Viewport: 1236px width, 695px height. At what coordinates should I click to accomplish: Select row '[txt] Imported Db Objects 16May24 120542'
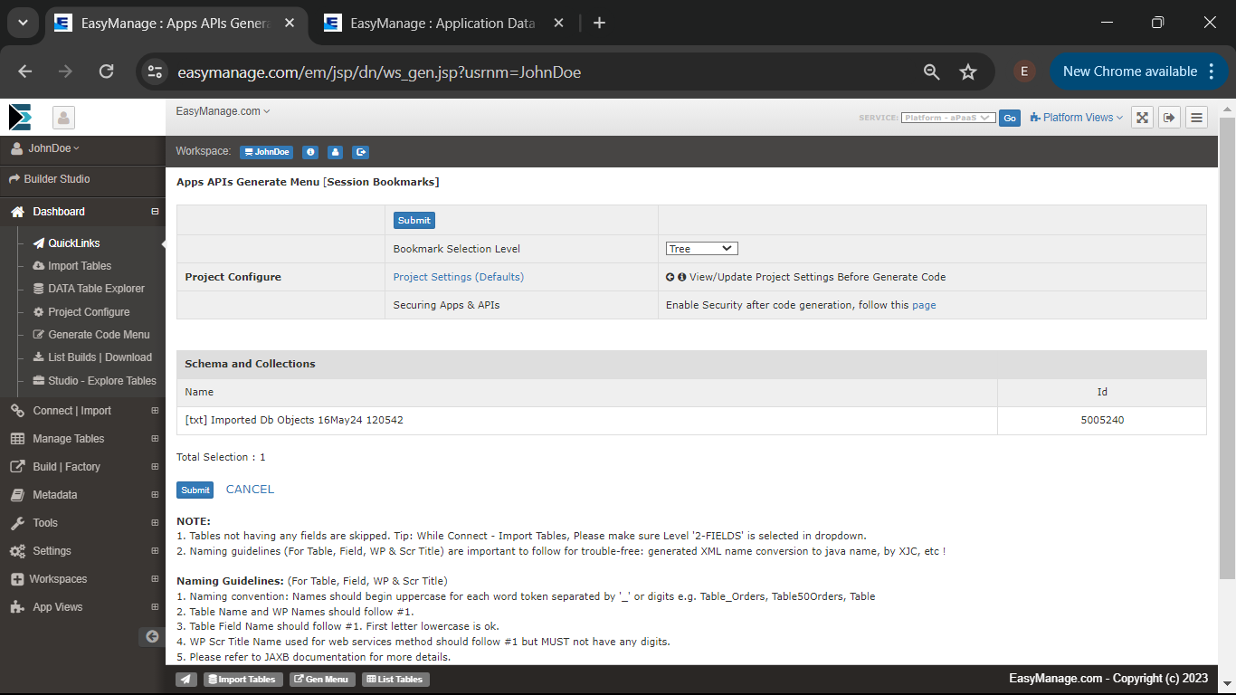pos(691,421)
